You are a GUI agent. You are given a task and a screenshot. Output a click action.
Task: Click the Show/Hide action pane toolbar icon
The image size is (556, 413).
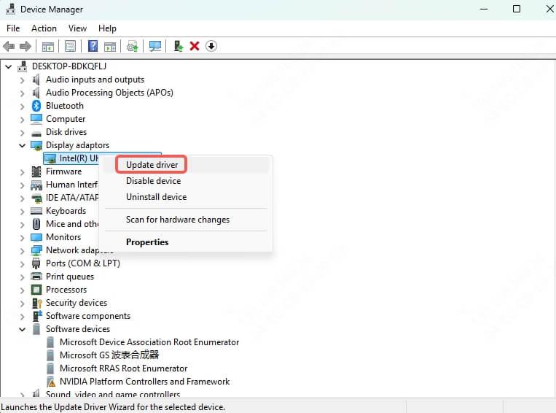(x=110, y=46)
